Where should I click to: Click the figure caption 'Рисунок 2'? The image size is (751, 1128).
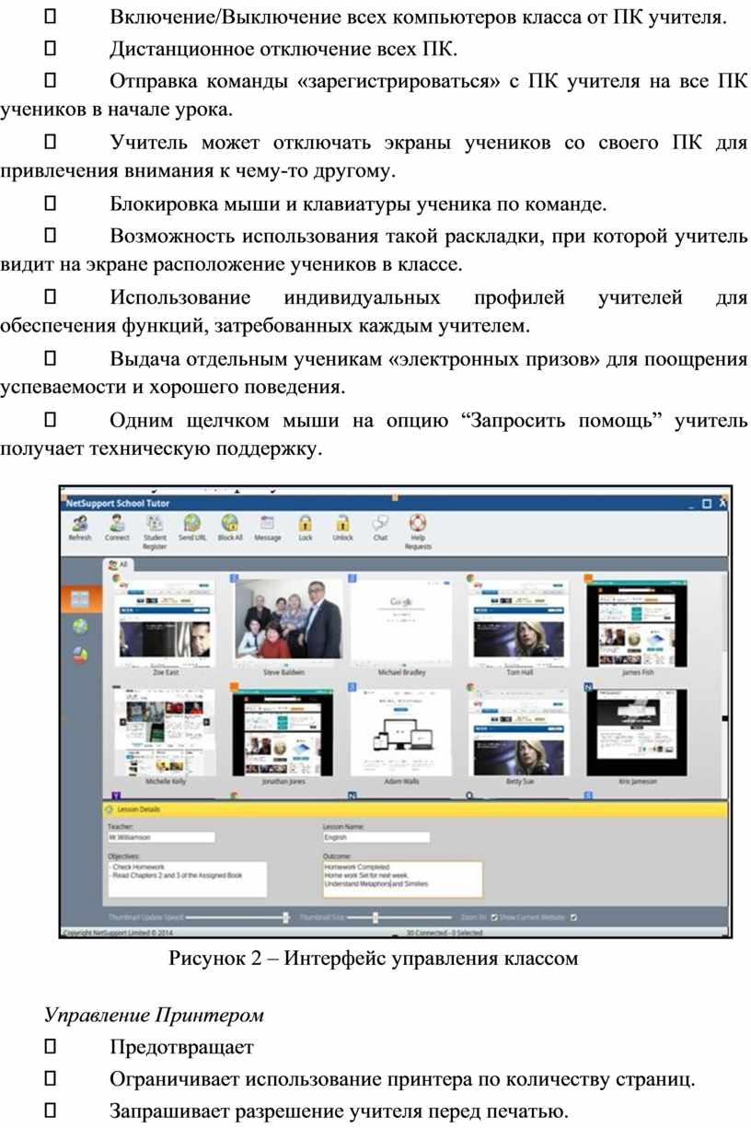215,959
